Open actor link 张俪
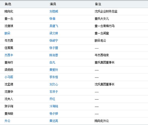The height and width of the screenshot is (125, 148). [52, 19]
